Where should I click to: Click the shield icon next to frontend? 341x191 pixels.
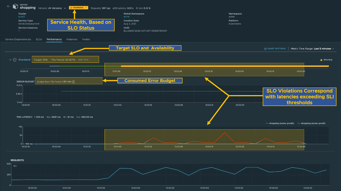click(15, 60)
